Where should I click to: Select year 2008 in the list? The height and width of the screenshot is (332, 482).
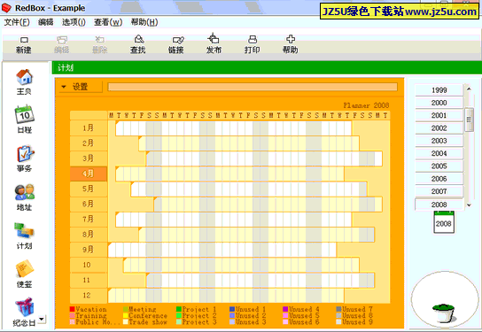pyautogui.click(x=439, y=205)
